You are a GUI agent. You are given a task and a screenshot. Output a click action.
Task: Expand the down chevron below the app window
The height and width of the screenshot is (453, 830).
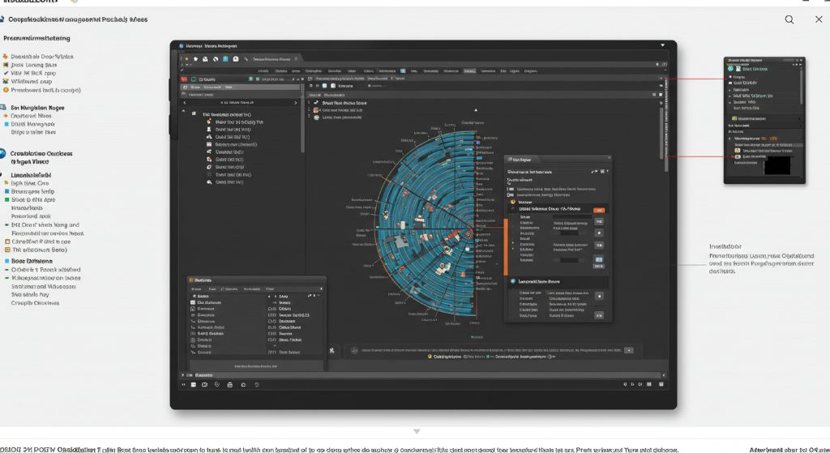[417, 431]
